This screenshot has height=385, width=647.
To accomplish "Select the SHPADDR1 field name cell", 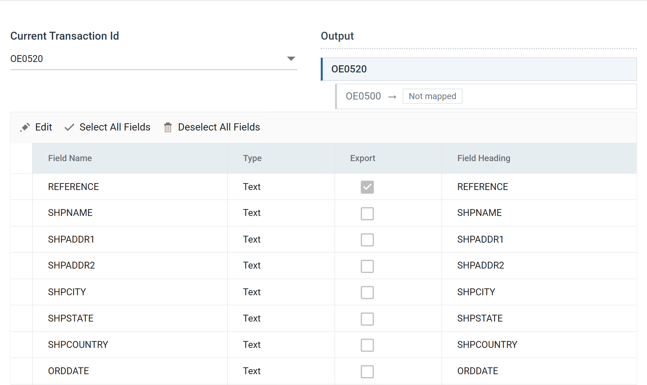I will click(x=130, y=239).
